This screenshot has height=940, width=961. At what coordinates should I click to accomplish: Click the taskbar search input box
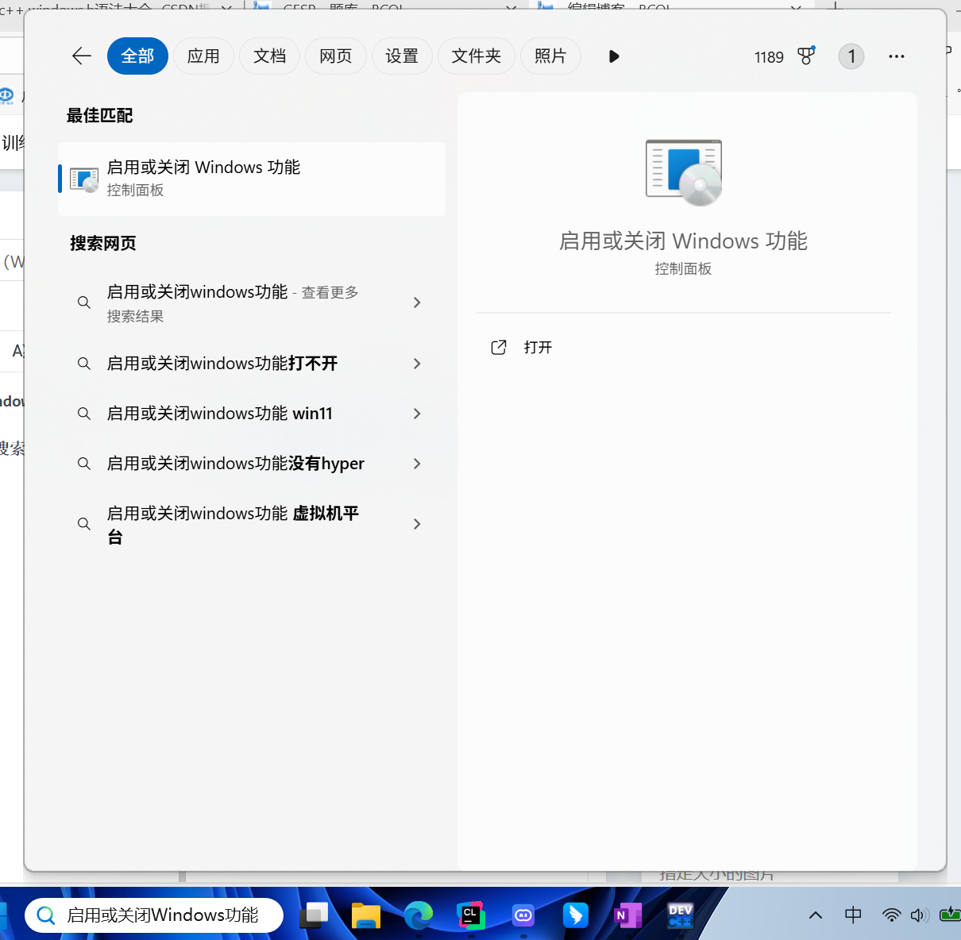pyautogui.click(x=162, y=915)
